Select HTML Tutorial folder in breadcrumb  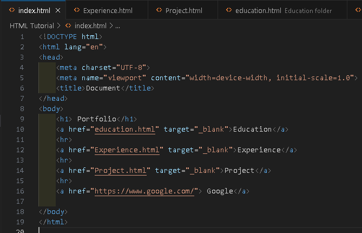tap(32, 25)
